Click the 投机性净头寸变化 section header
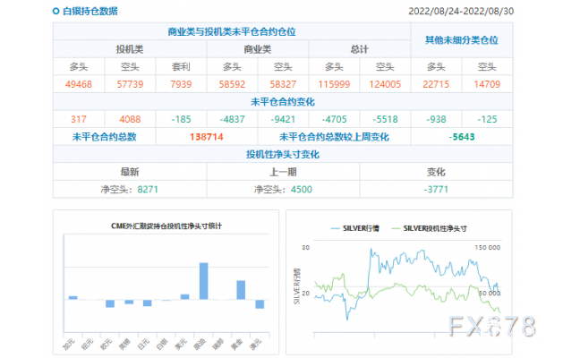Image resolution: width=563 pixels, height=358 pixels. pyautogui.click(x=283, y=154)
